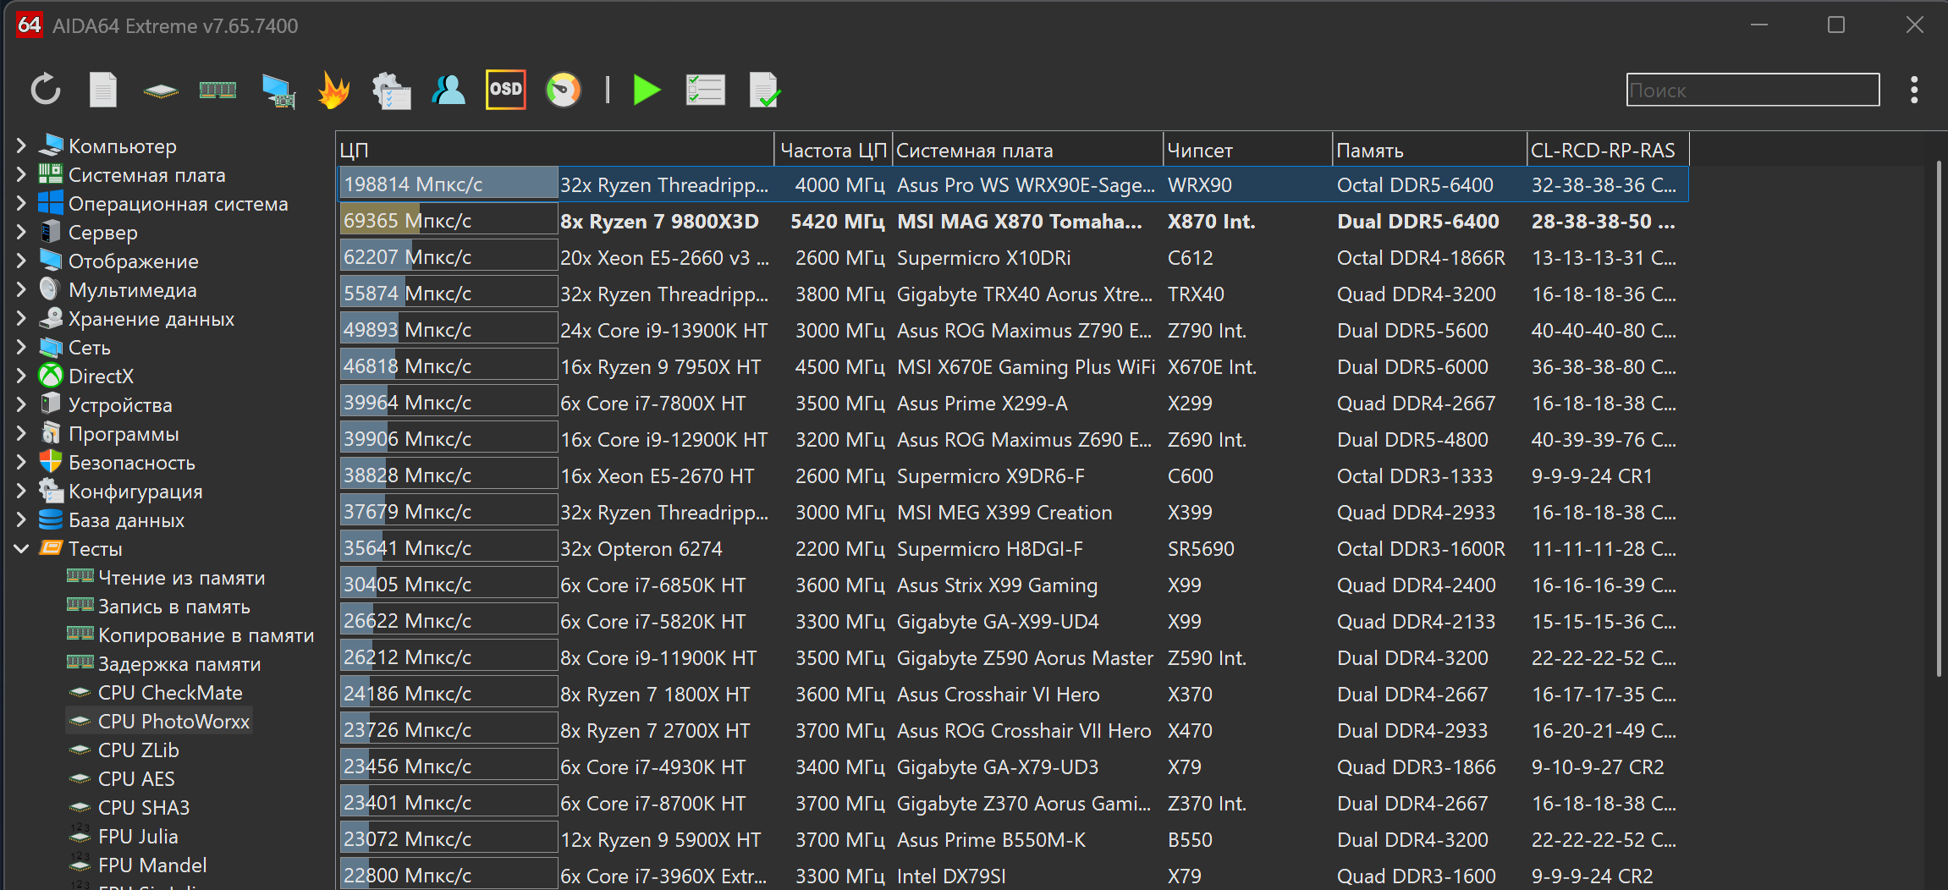Select the FPU Julia benchmark
The width and height of the screenshot is (1948, 890).
pos(138,836)
